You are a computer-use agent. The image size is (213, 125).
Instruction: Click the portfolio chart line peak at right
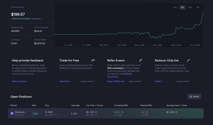(203, 14)
